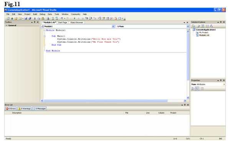This screenshot has width=238, height=144.
Task: Open Solution Explorer window position dropdown arrow
Action: pyautogui.click(x=218, y=22)
